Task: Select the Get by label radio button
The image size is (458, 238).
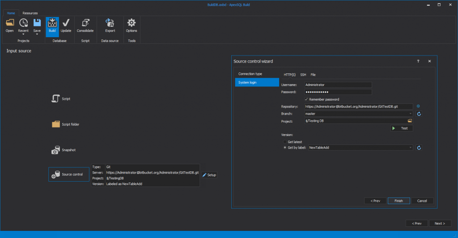Action: tap(285, 148)
